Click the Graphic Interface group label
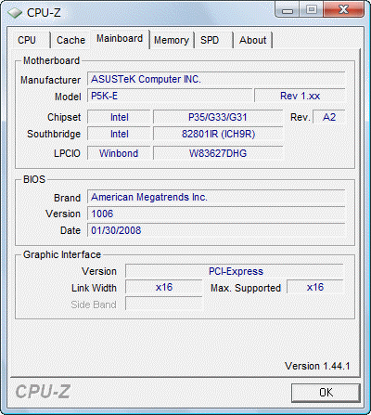 click(62, 254)
